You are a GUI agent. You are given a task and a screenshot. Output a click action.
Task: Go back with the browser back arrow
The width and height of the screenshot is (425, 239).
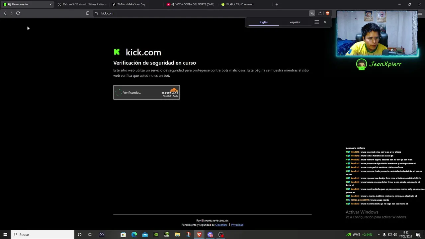click(5, 13)
